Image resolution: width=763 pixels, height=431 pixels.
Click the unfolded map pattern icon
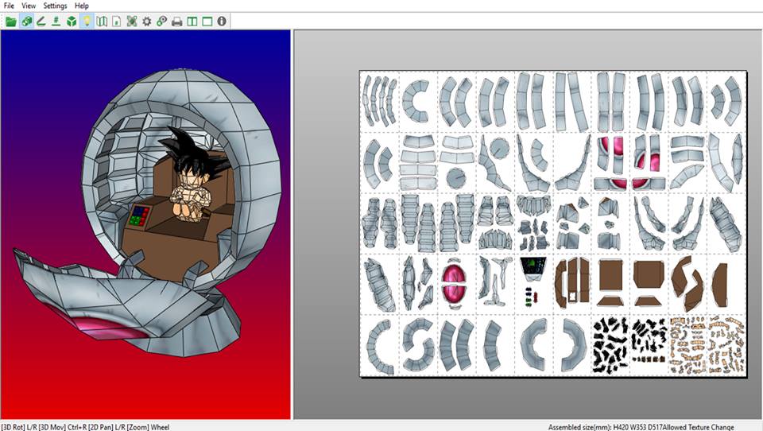(x=102, y=21)
